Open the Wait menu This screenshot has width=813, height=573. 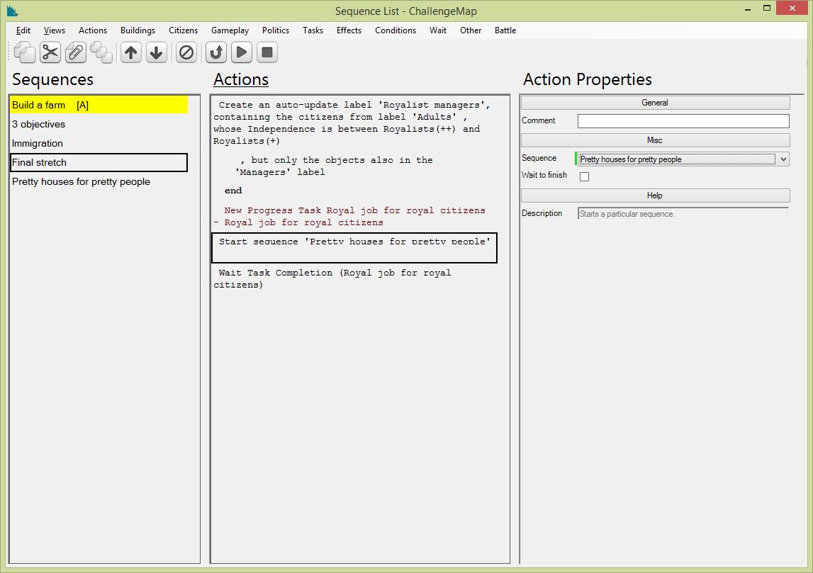pyautogui.click(x=437, y=30)
